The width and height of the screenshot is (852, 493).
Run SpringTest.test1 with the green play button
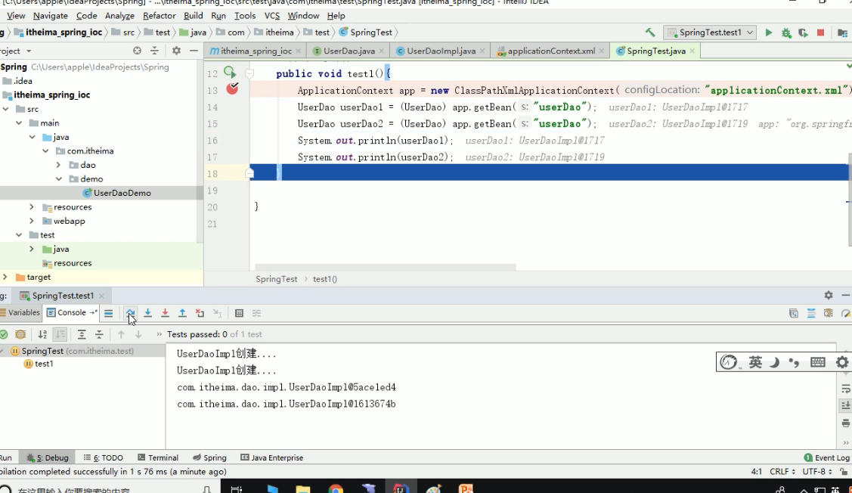click(x=768, y=33)
